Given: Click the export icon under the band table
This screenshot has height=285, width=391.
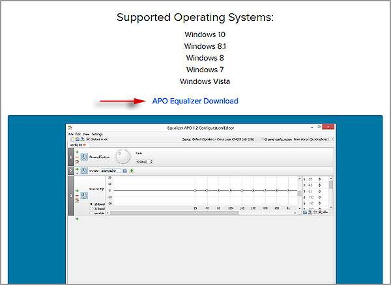Looking at the screenshot, I should (310, 212).
